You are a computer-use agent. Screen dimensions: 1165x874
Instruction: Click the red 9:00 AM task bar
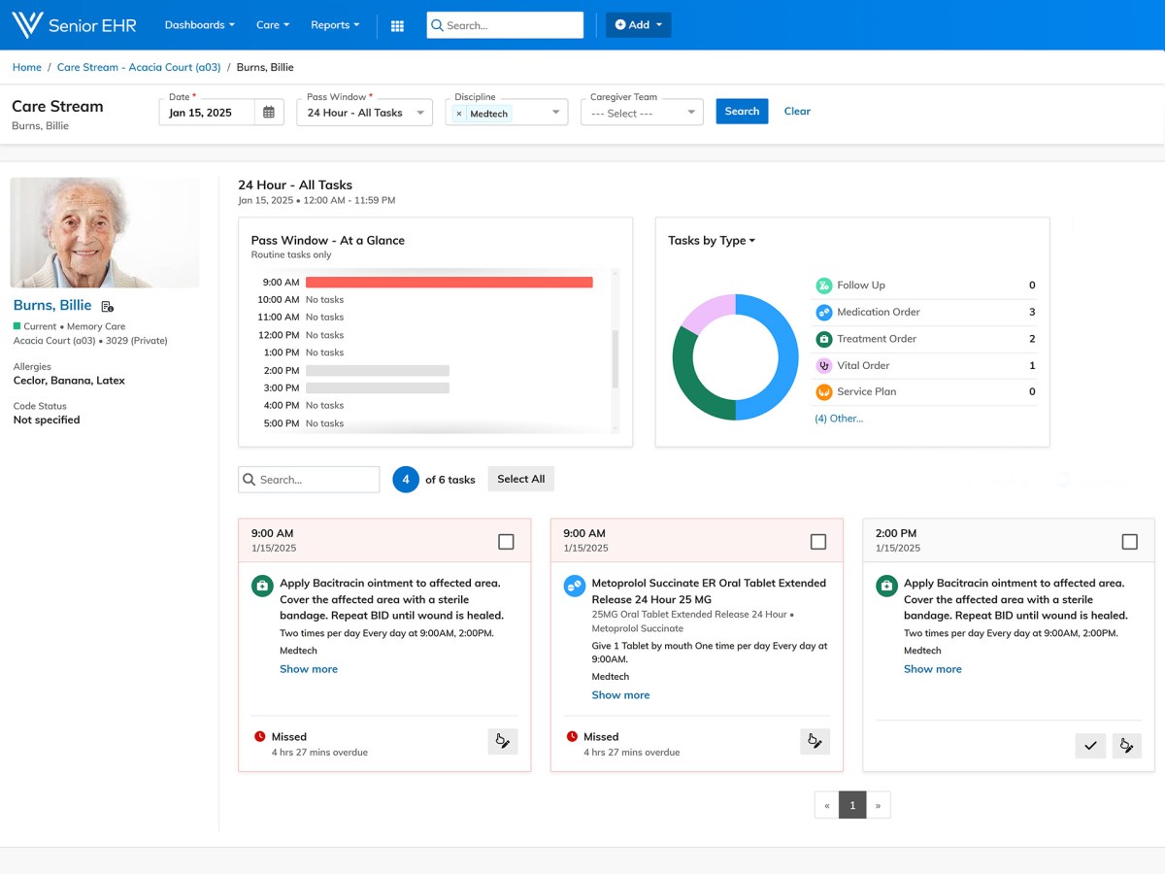[449, 283]
